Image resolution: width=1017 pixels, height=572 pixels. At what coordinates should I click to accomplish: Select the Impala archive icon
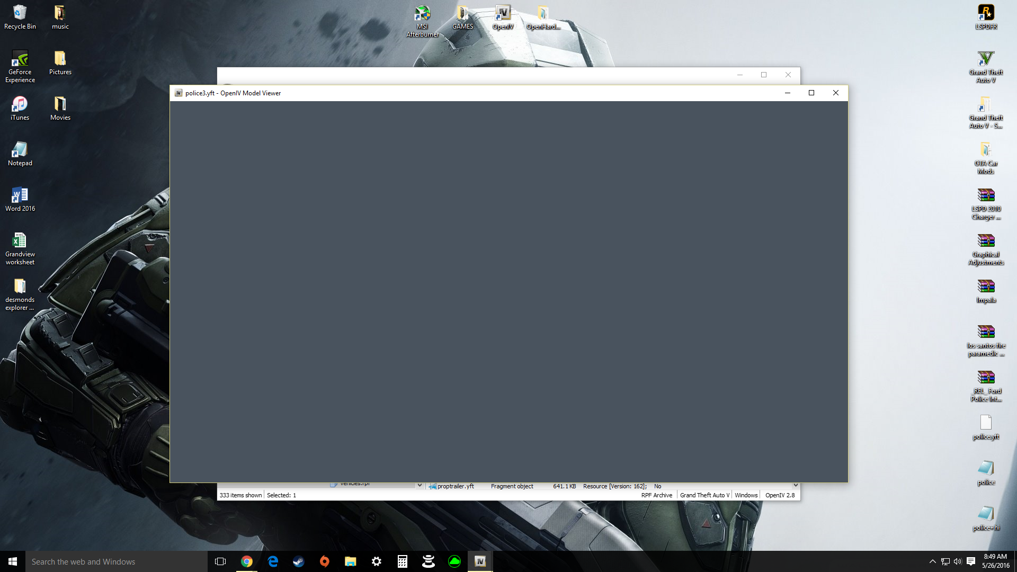tap(986, 287)
